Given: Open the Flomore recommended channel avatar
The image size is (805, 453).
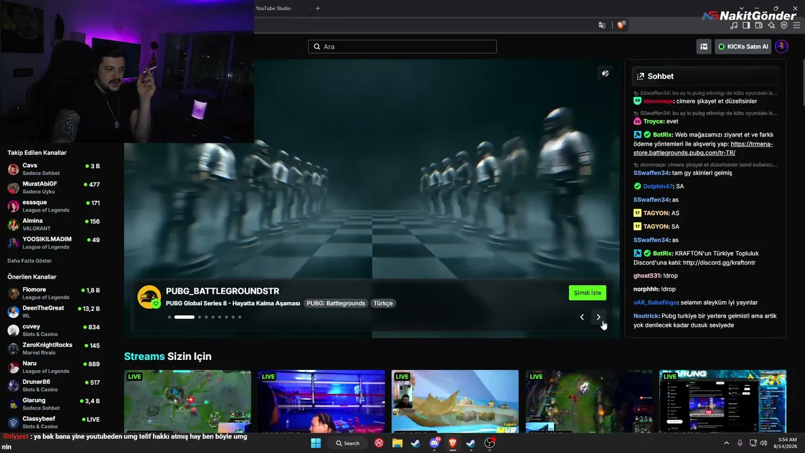Looking at the screenshot, I should coord(13,293).
